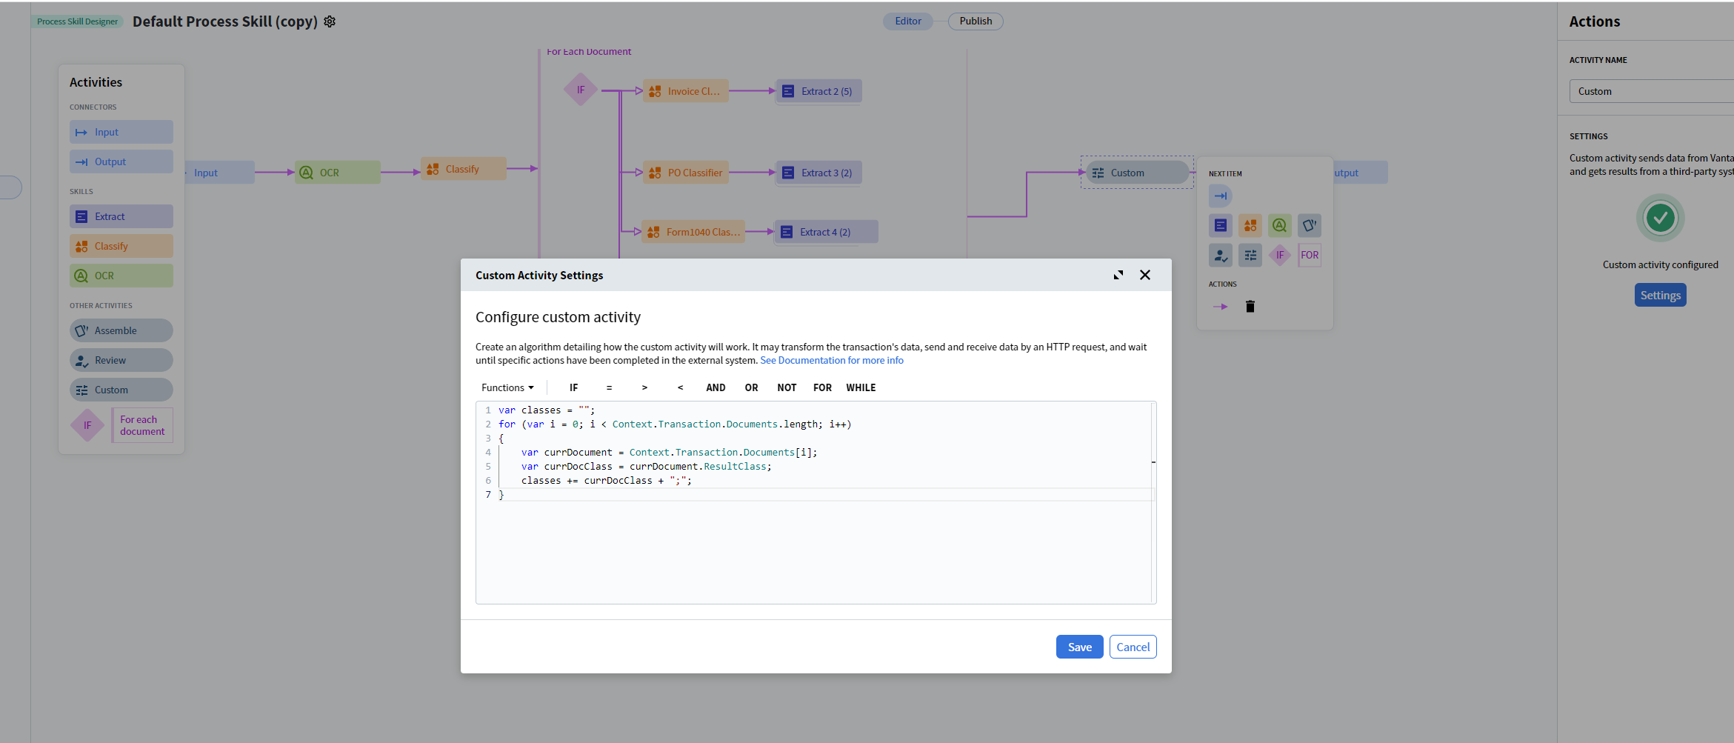Select the Extract 3 (2) node
1734x743 pixels.
pyautogui.click(x=818, y=173)
